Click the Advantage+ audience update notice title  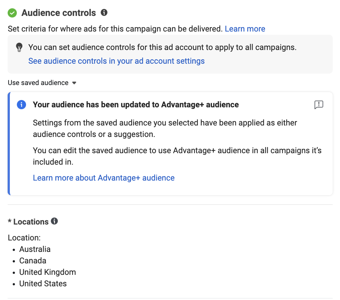tap(136, 104)
